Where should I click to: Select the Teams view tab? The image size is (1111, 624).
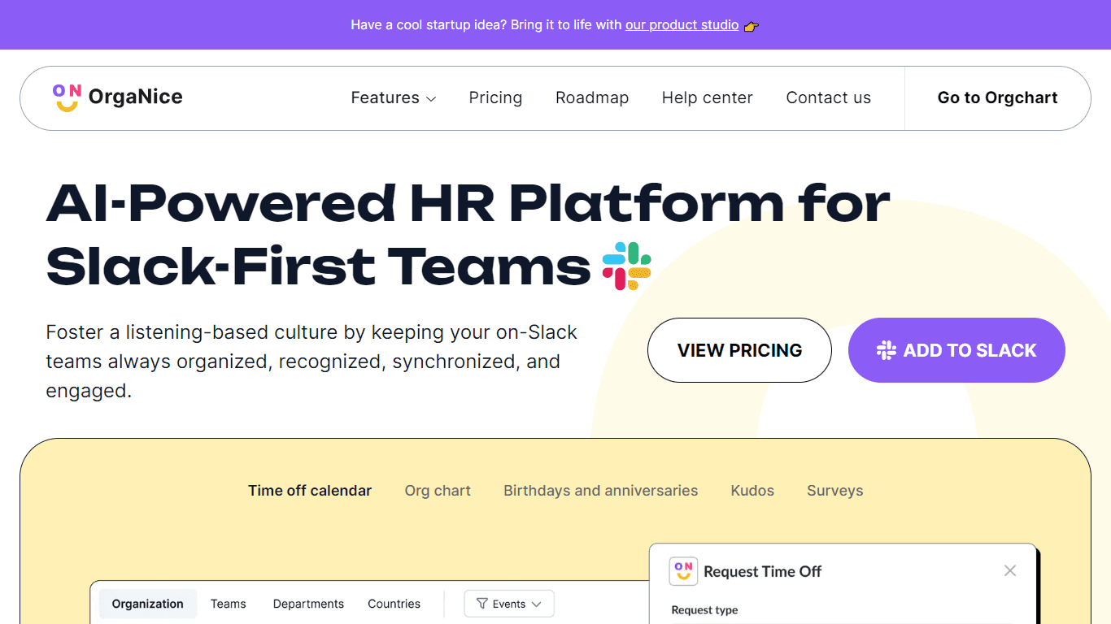(x=229, y=604)
